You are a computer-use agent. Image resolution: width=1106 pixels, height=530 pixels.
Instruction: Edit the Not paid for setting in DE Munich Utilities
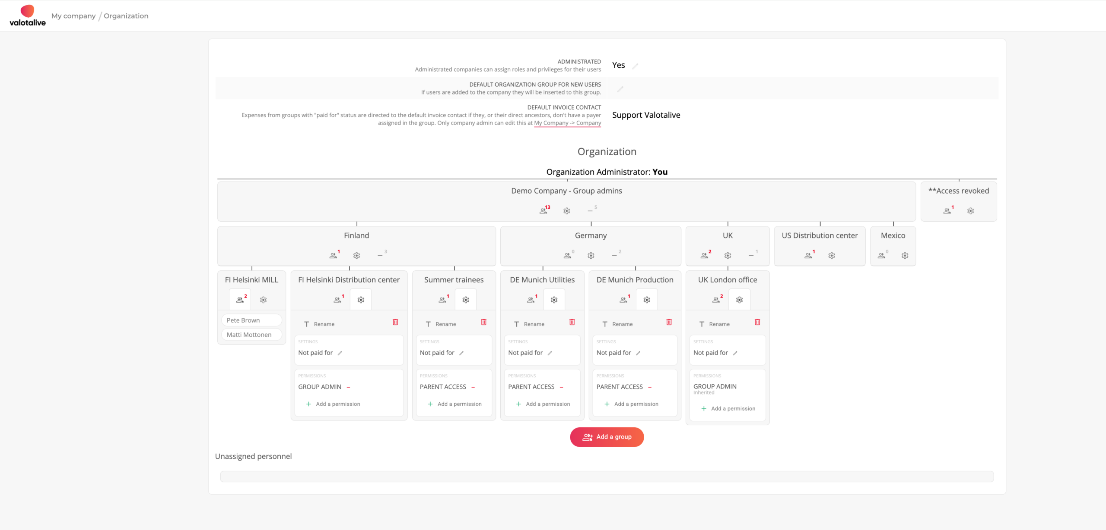tap(550, 353)
